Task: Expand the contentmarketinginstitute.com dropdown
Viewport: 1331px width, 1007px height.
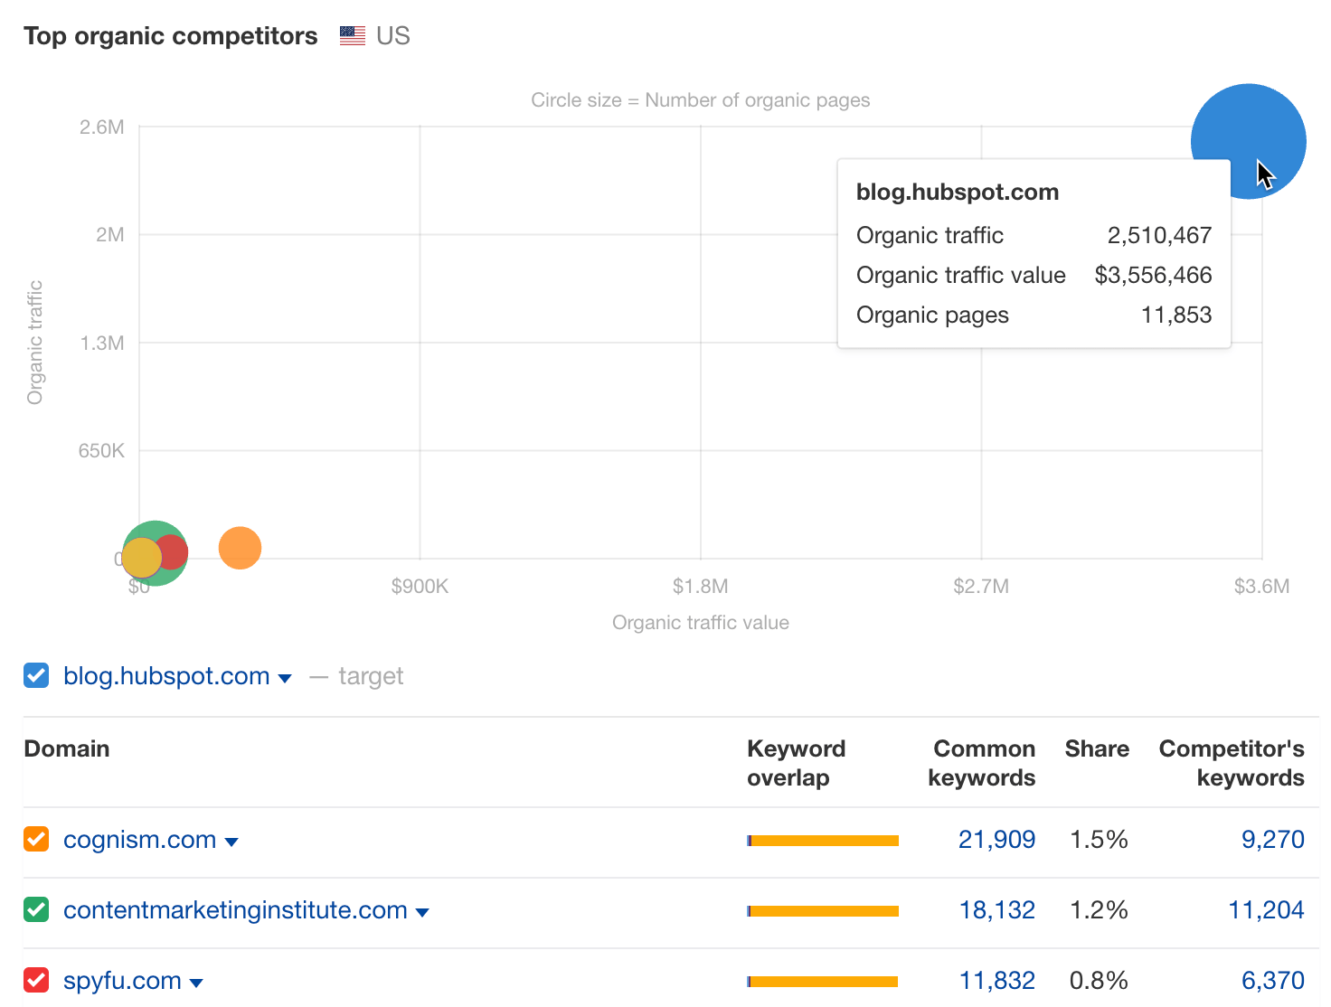Action: tap(423, 912)
